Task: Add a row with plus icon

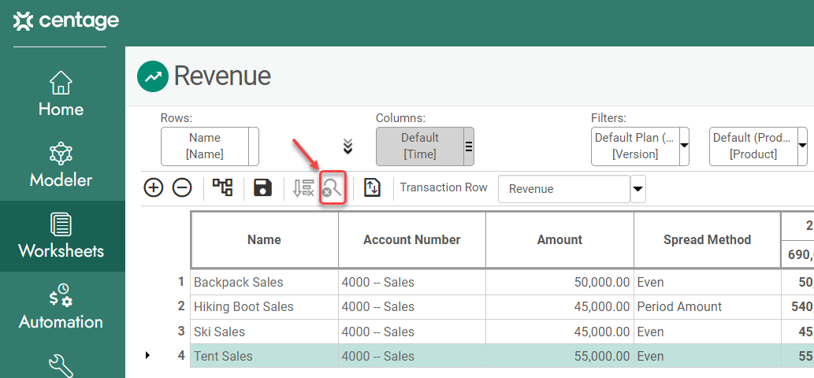Action: coord(153,187)
